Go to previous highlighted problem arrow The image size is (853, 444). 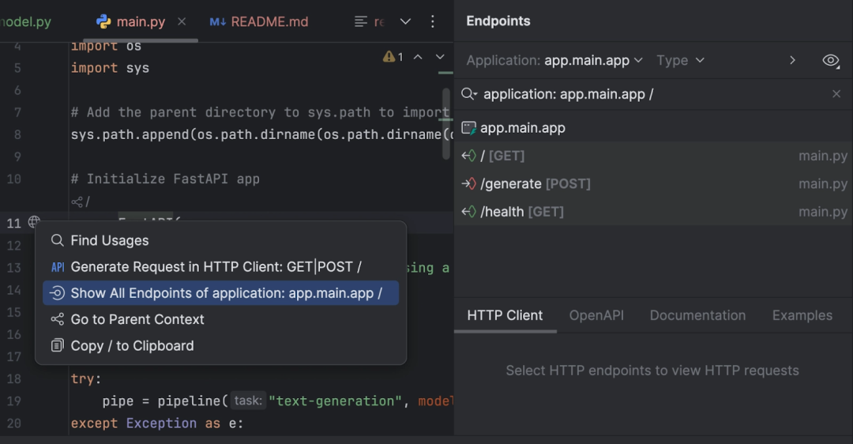418,57
